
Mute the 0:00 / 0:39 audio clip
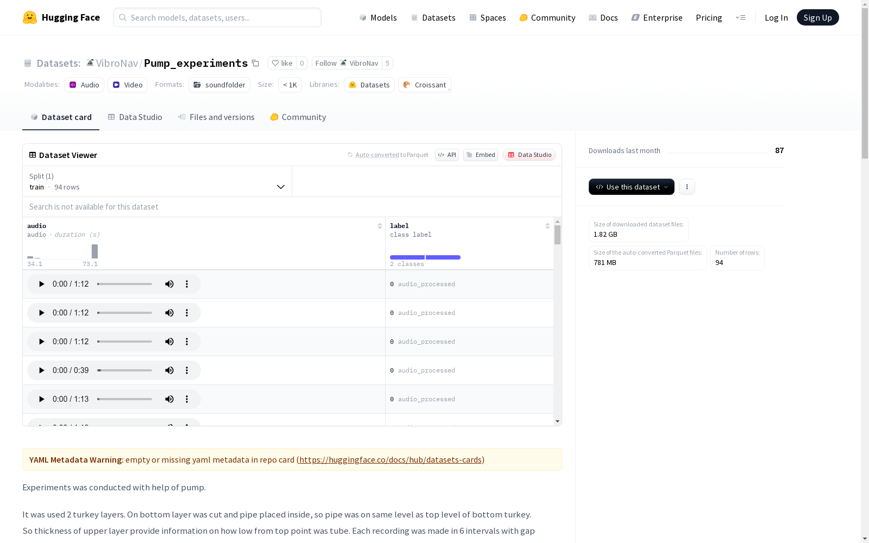[169, 370]
